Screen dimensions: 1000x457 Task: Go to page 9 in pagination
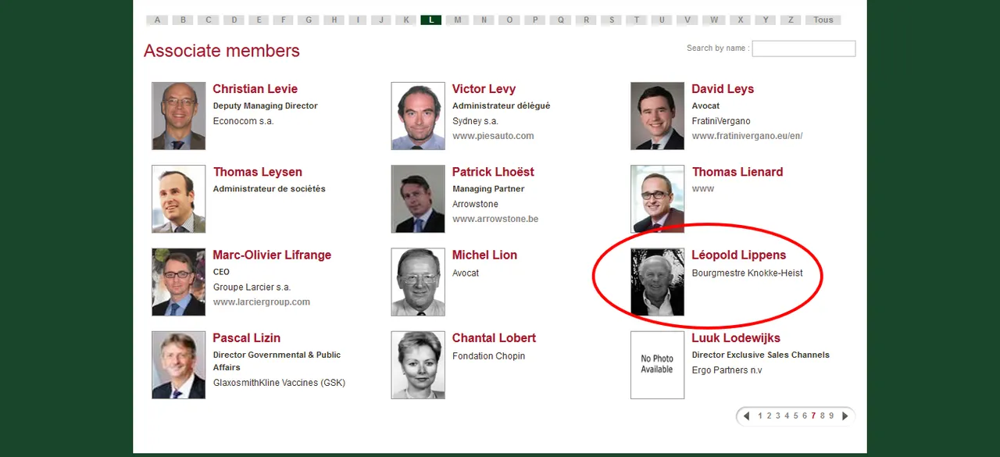point(831,416)
